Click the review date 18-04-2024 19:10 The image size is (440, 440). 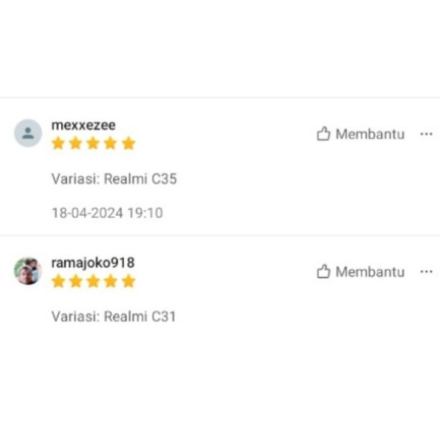(x=107, y=213)
